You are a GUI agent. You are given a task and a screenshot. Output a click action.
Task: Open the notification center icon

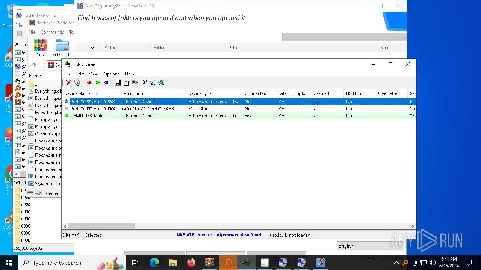[x=469, y=262]
